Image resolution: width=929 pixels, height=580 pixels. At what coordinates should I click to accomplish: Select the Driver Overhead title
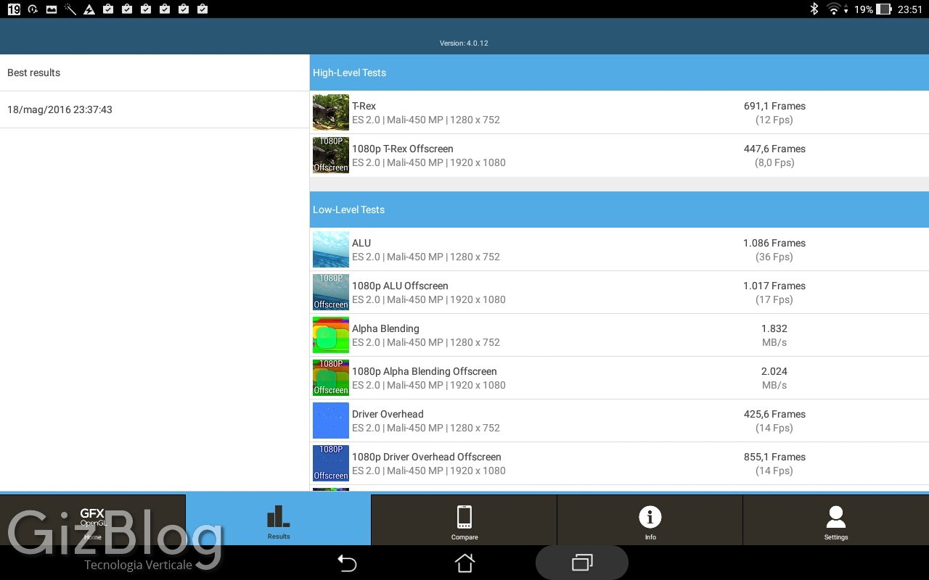pyautogui.click(x=388, y=414)
